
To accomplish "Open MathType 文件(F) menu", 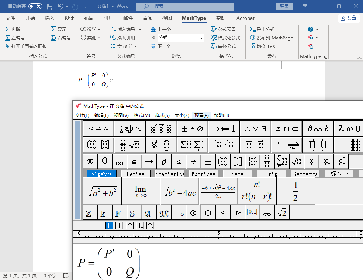I will coord(82,115).
